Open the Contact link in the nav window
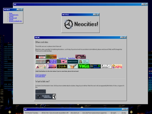The width and height of the screenshot is (152, 114). (11, 16)
